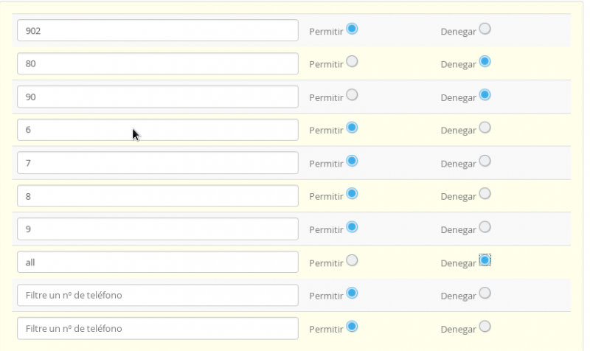Select Denegar for the 6 filter
This screenshot has height=351, width=590.
(x=485, y=128)
